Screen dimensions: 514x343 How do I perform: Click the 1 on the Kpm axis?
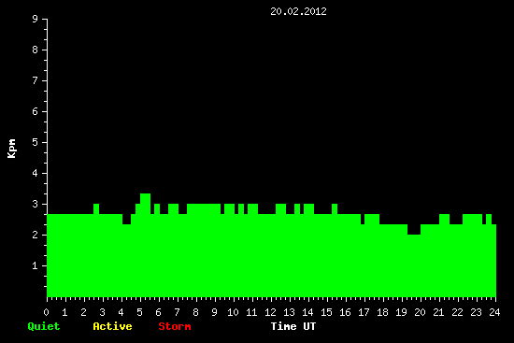[36, 265]
